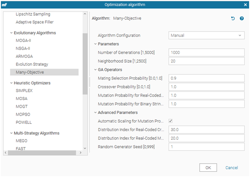
Task: Click the horizontal scrollbar right arrow
Action: tap(81, 153)
